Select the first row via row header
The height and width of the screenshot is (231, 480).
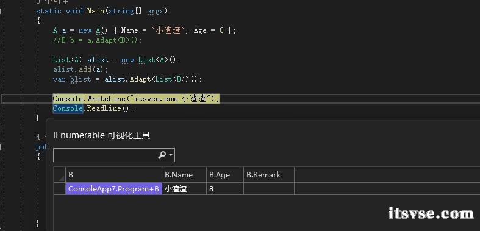59,189
